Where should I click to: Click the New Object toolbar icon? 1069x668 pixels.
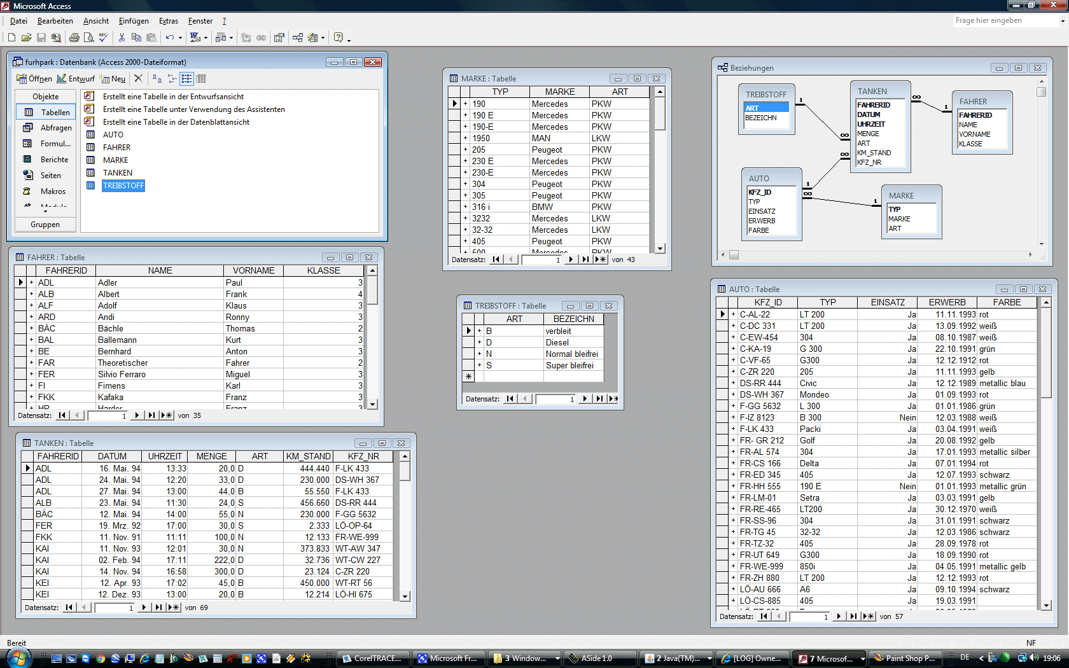click(x=312, y=38)
